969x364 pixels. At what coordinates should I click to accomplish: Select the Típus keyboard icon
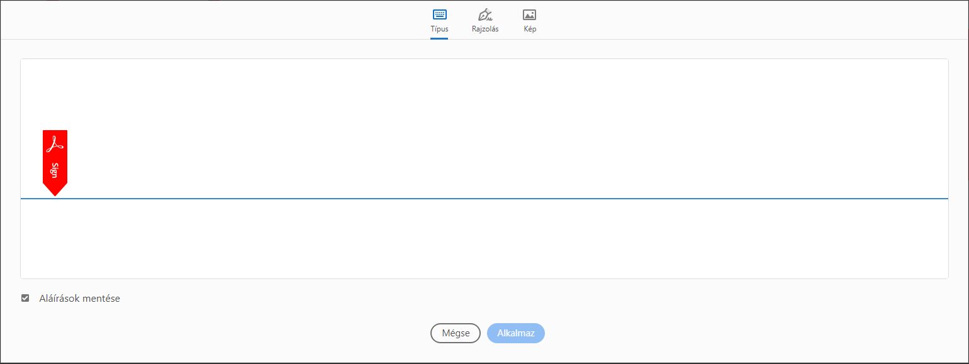pos(439,14)
